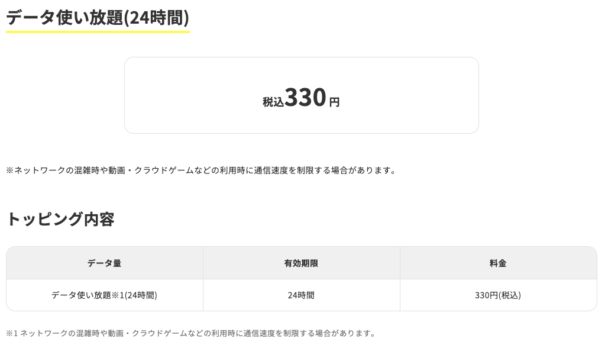Select the 24時間 validity period cell
Screen dimensions: 608x348
click(x=301, y=295)
